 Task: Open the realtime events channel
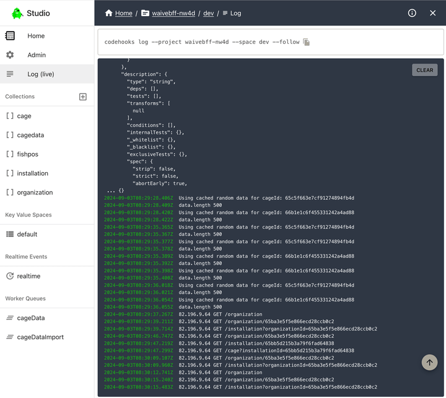click(47, 276)
